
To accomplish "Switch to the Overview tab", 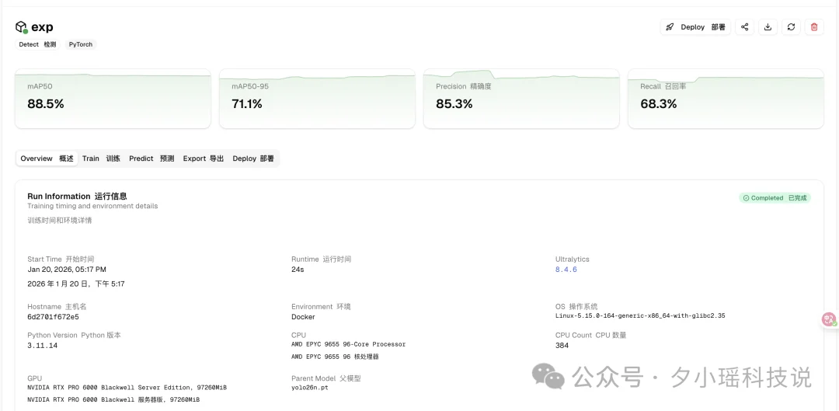I will coord(47,158).
